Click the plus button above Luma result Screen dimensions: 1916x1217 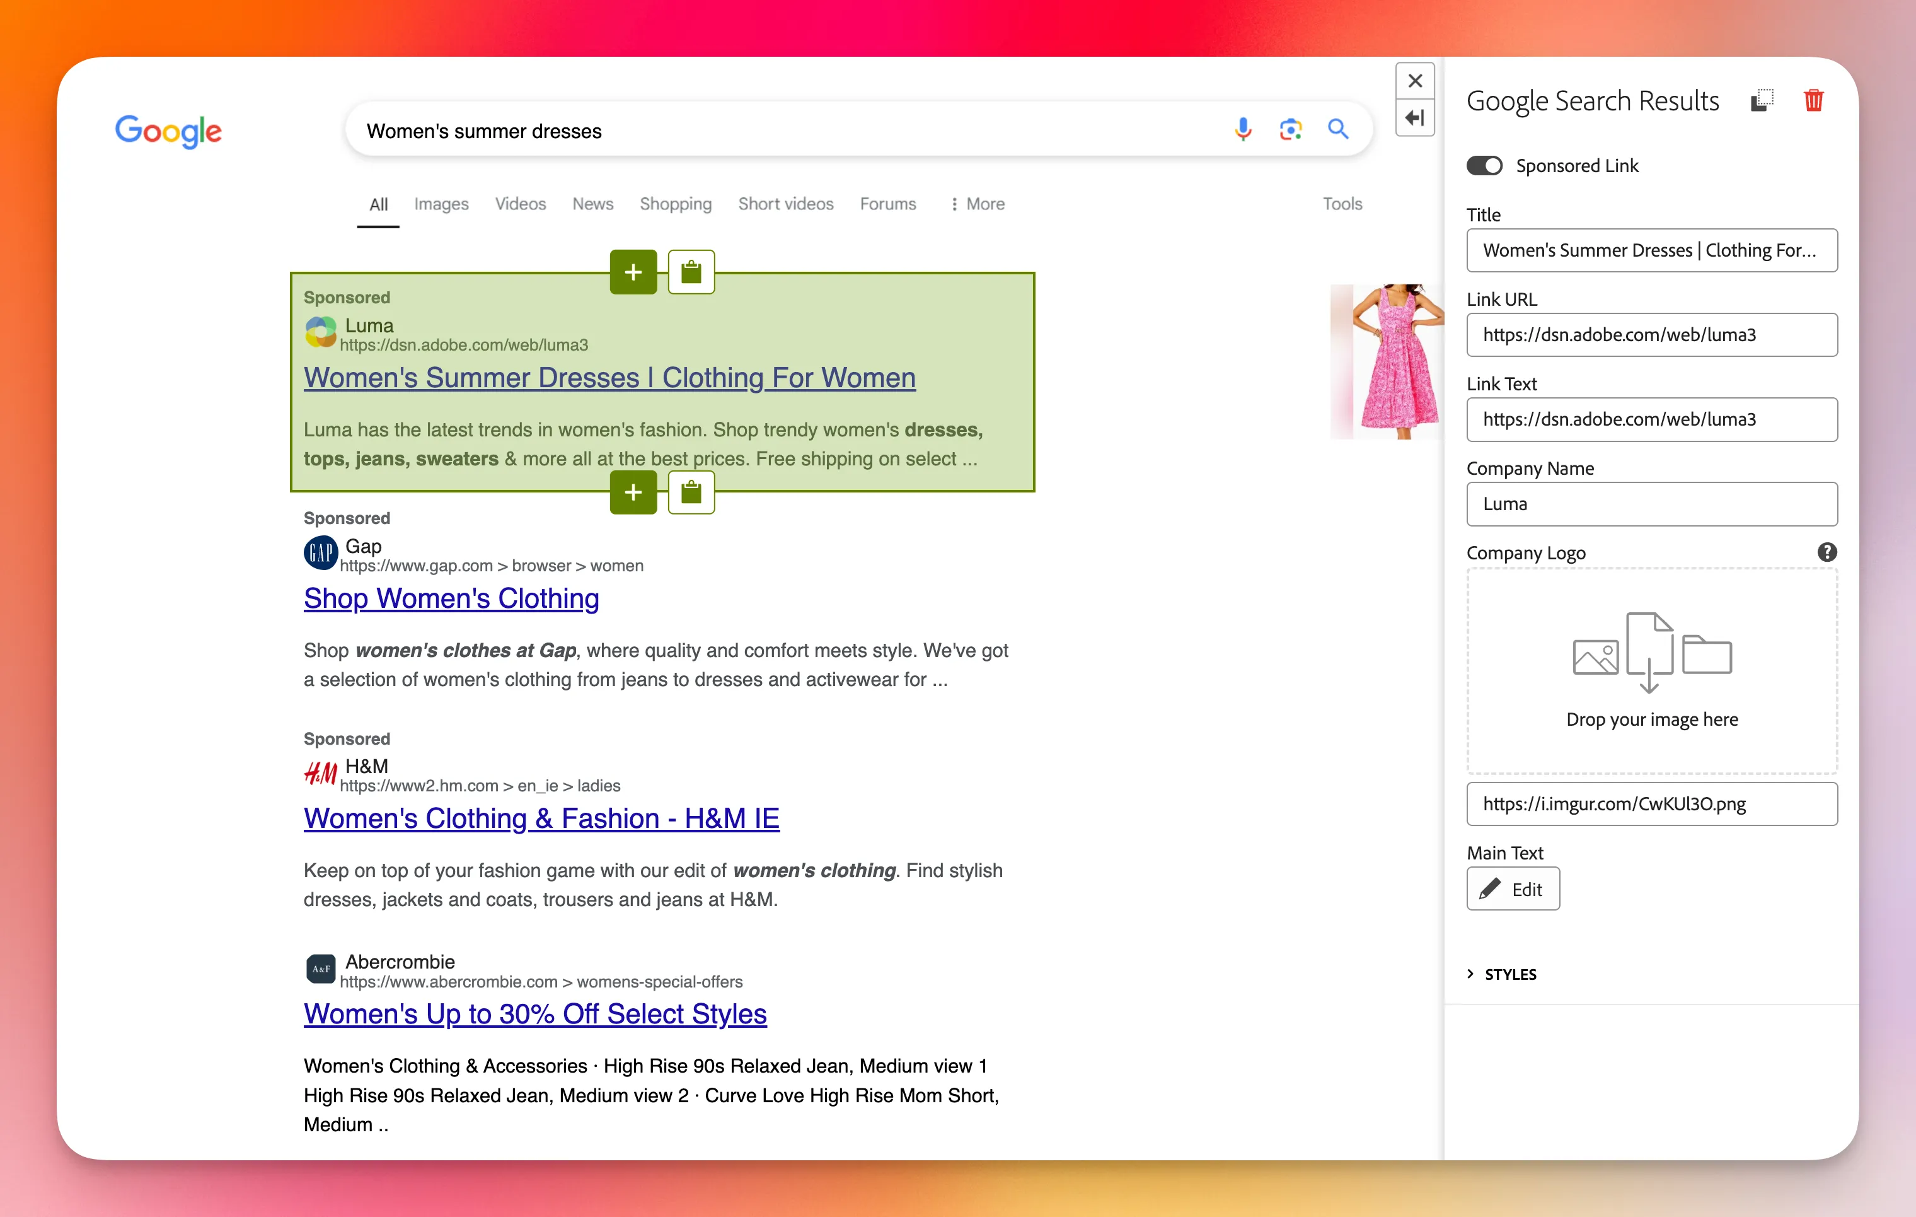(x=633, y=272)
